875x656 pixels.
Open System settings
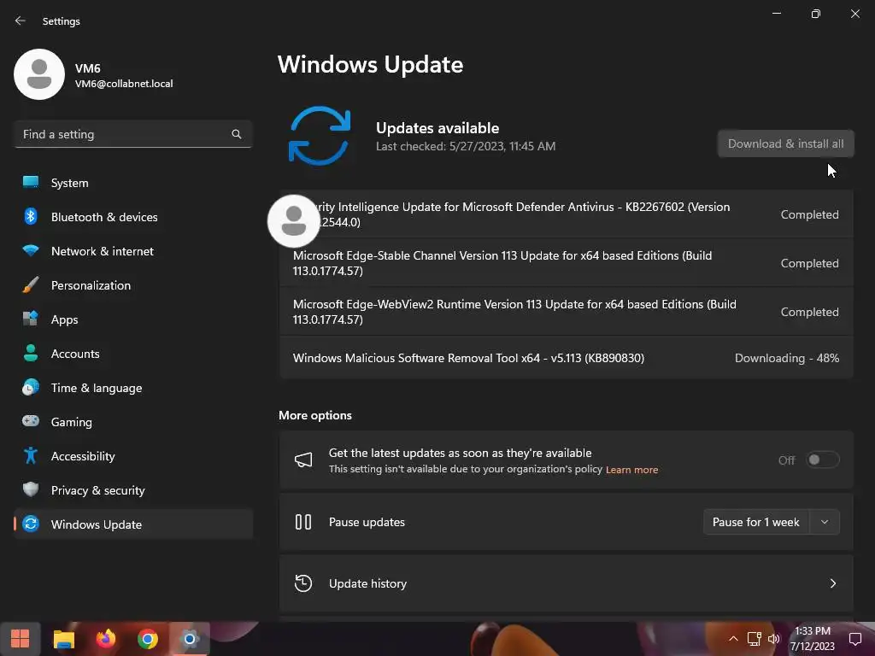tap(132, 183)
